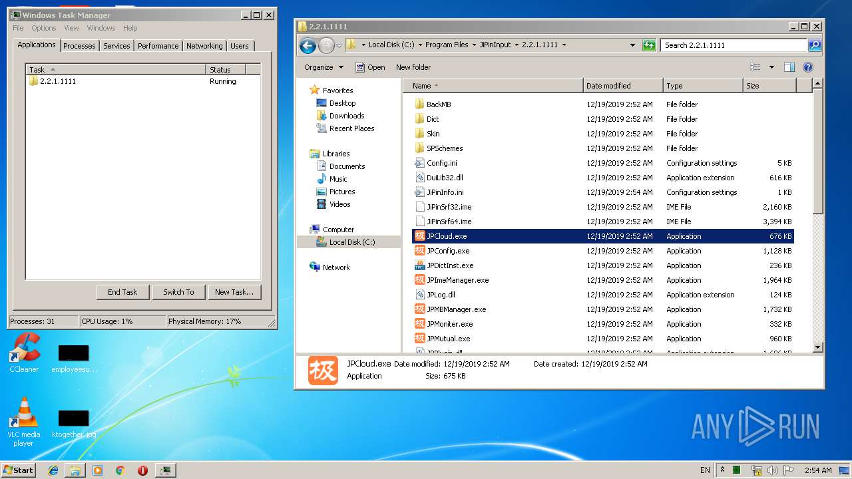This screenshot has height=479, width=852.
Task: Switch to Performance tab in Task Manager
Action: click(158, 46)
